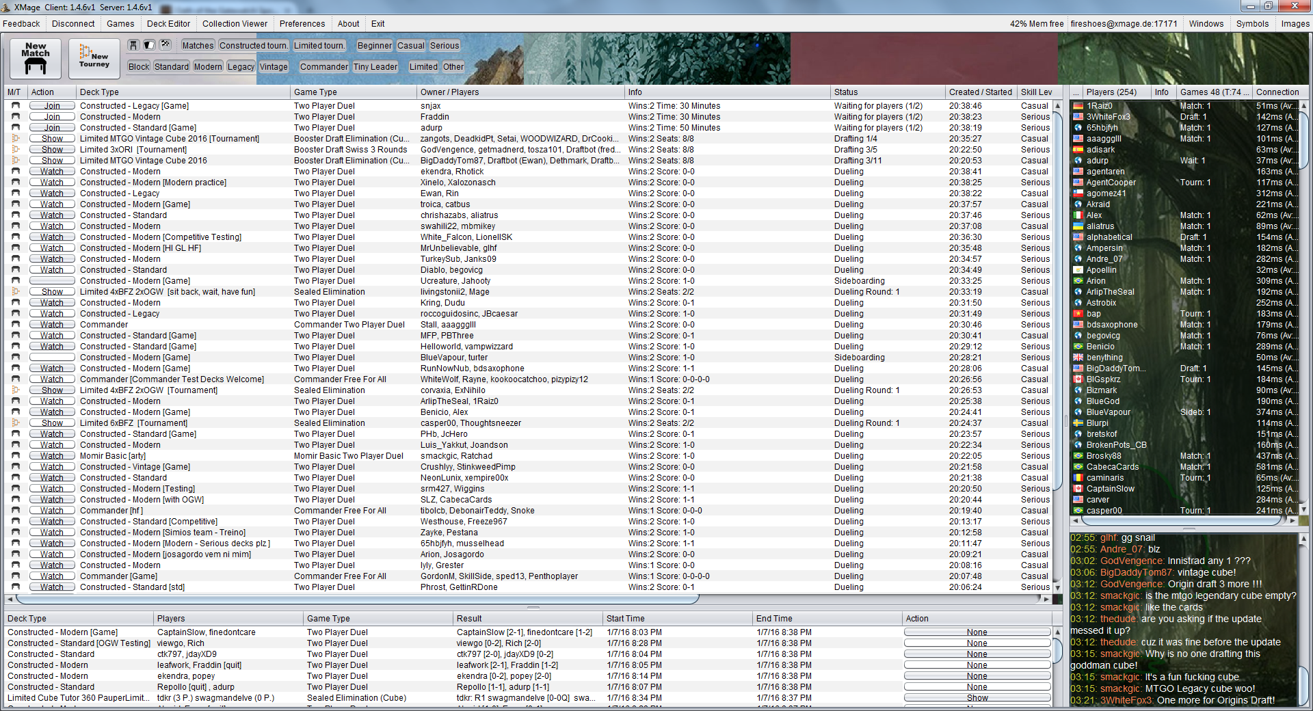This screenshot has width=1313, height=711.
Task: Click the matches table vertical scrollbar down arrow
Action: coord(1057,588)
